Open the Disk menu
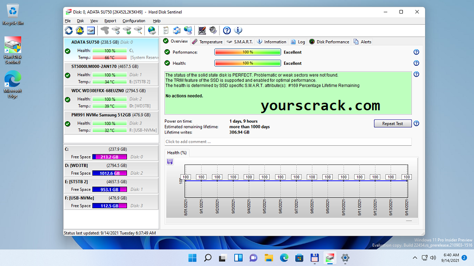Viewport: 474px width, 266px height. (81, 21)
